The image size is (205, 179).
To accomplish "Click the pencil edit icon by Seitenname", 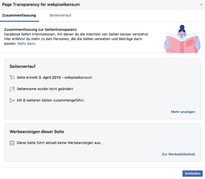I will coord(12,89).
